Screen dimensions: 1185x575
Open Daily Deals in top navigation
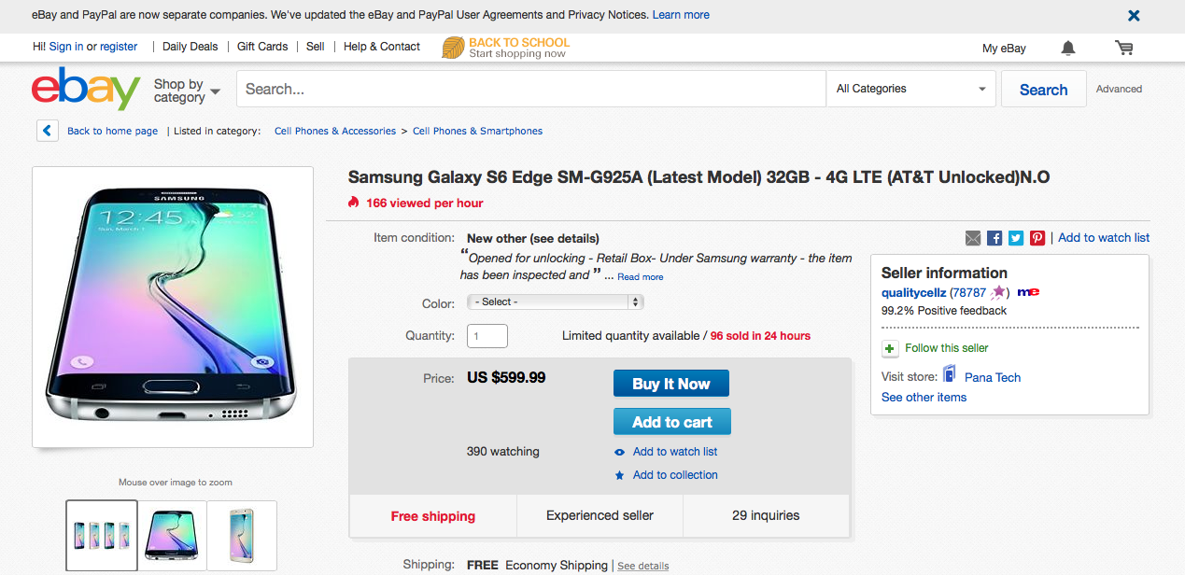tap(190, 47)
